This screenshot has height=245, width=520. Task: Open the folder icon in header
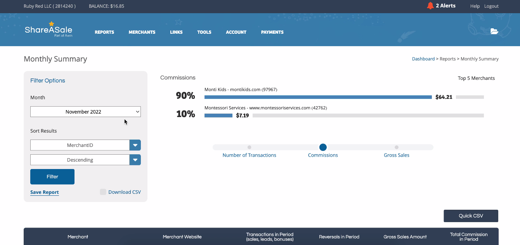494,31
